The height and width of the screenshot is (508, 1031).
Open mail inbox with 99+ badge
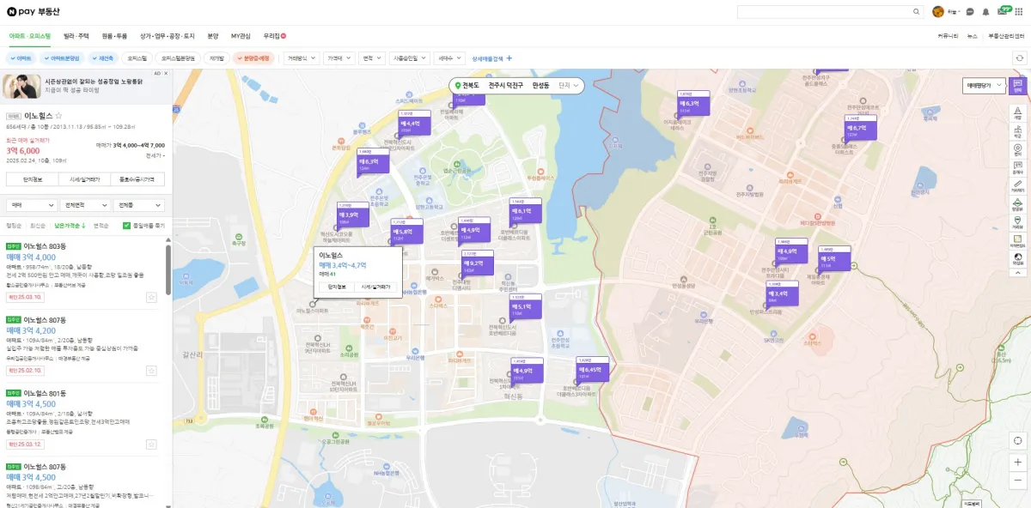point(1003,12)
